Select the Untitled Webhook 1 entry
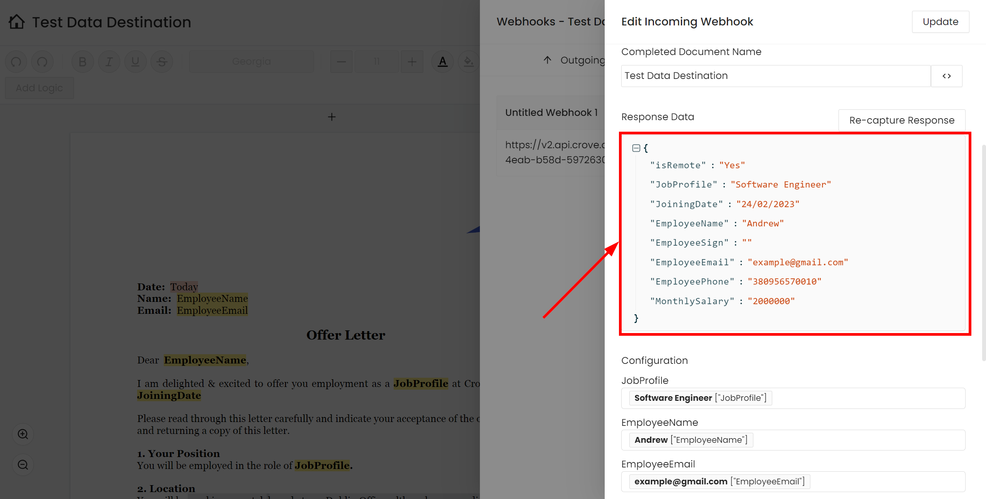This screenshot has width=986, height=499. click(551, 112)
